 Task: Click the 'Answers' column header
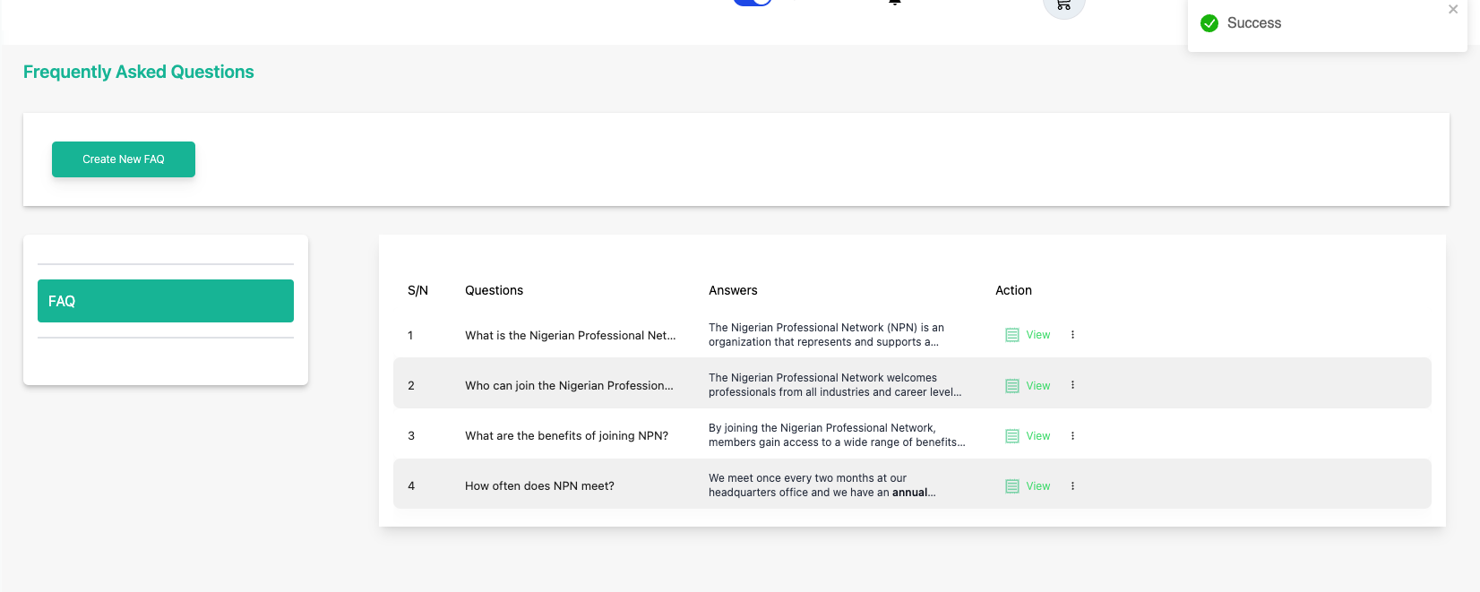(x=733, y=290)
